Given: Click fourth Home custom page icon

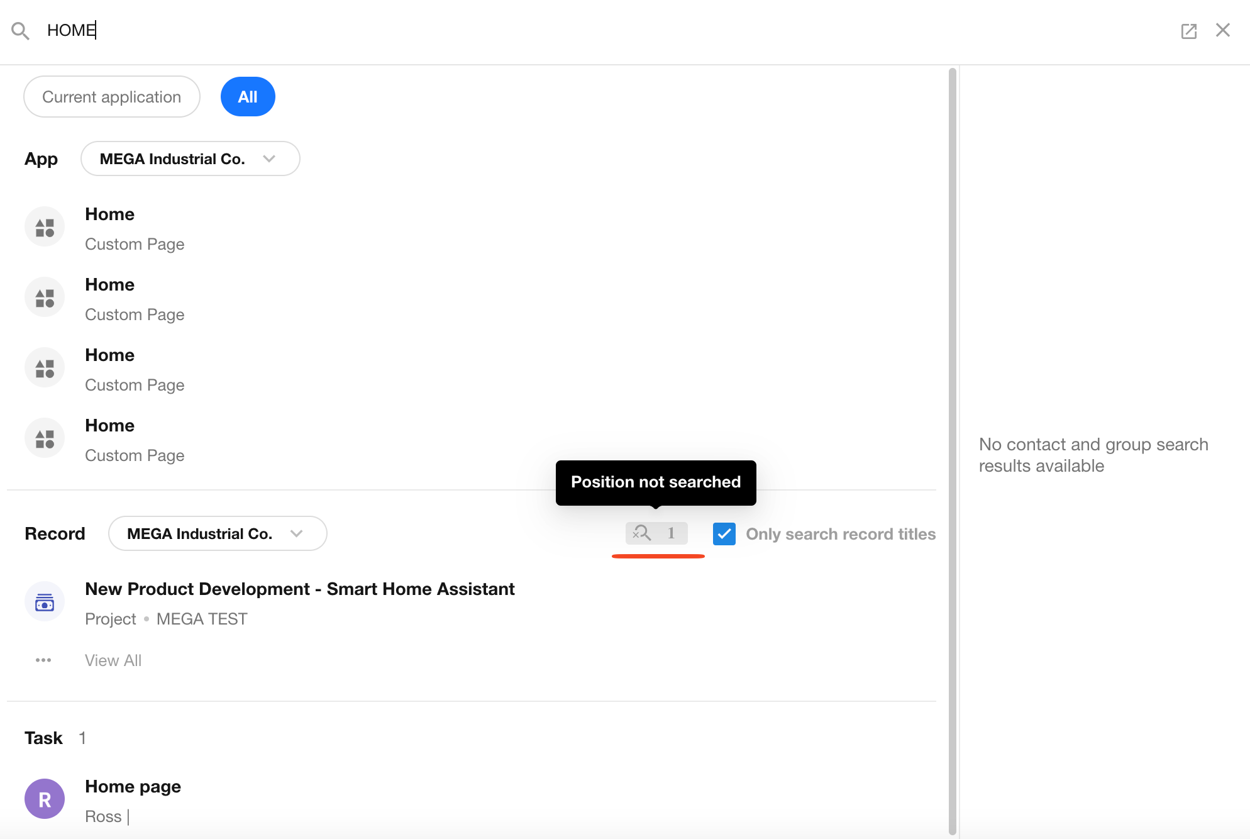Looking at the screenshot, I should [45, 438].
